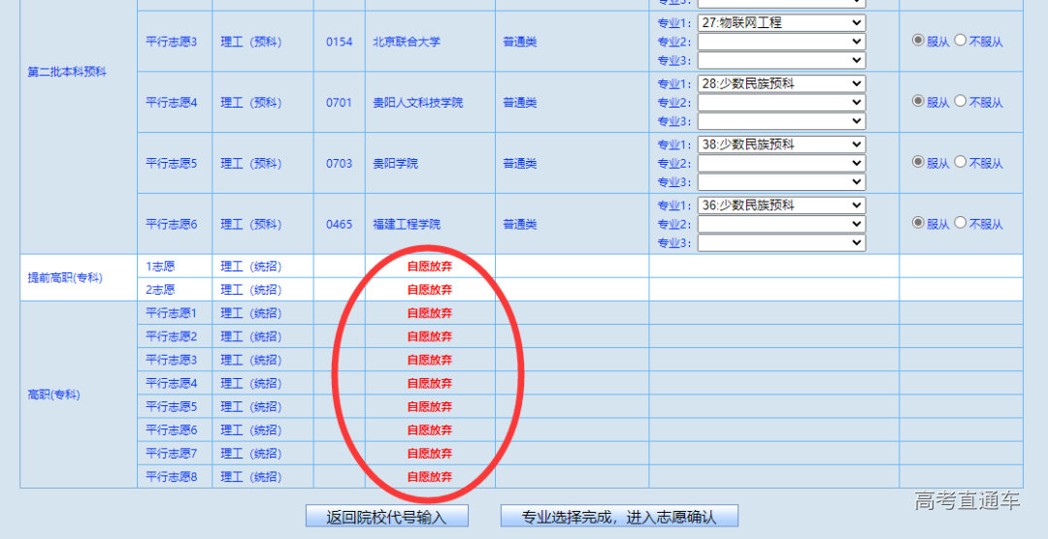Open 专业1 dropdown showing 27:物联网工程
The height and width of the screenshot is (539, 1048).
coord(781,22)
